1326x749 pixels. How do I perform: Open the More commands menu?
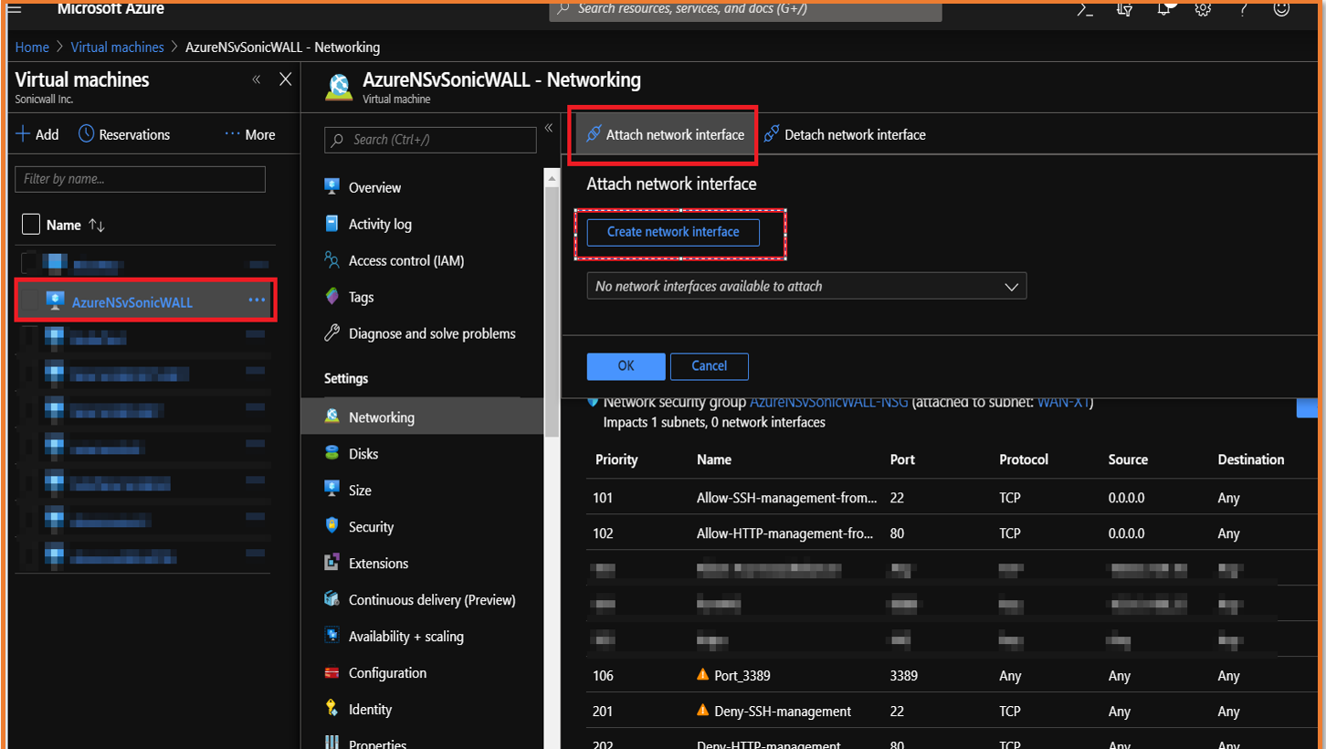click(249, 134)
